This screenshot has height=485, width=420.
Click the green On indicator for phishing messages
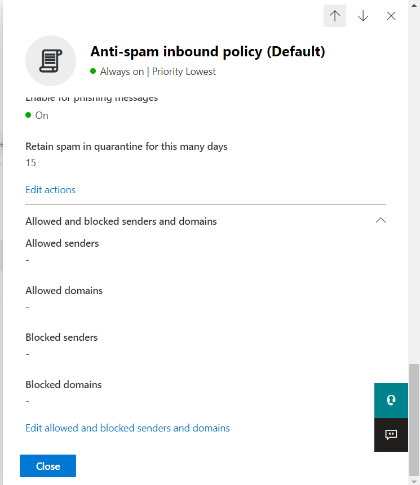(29, 115)
